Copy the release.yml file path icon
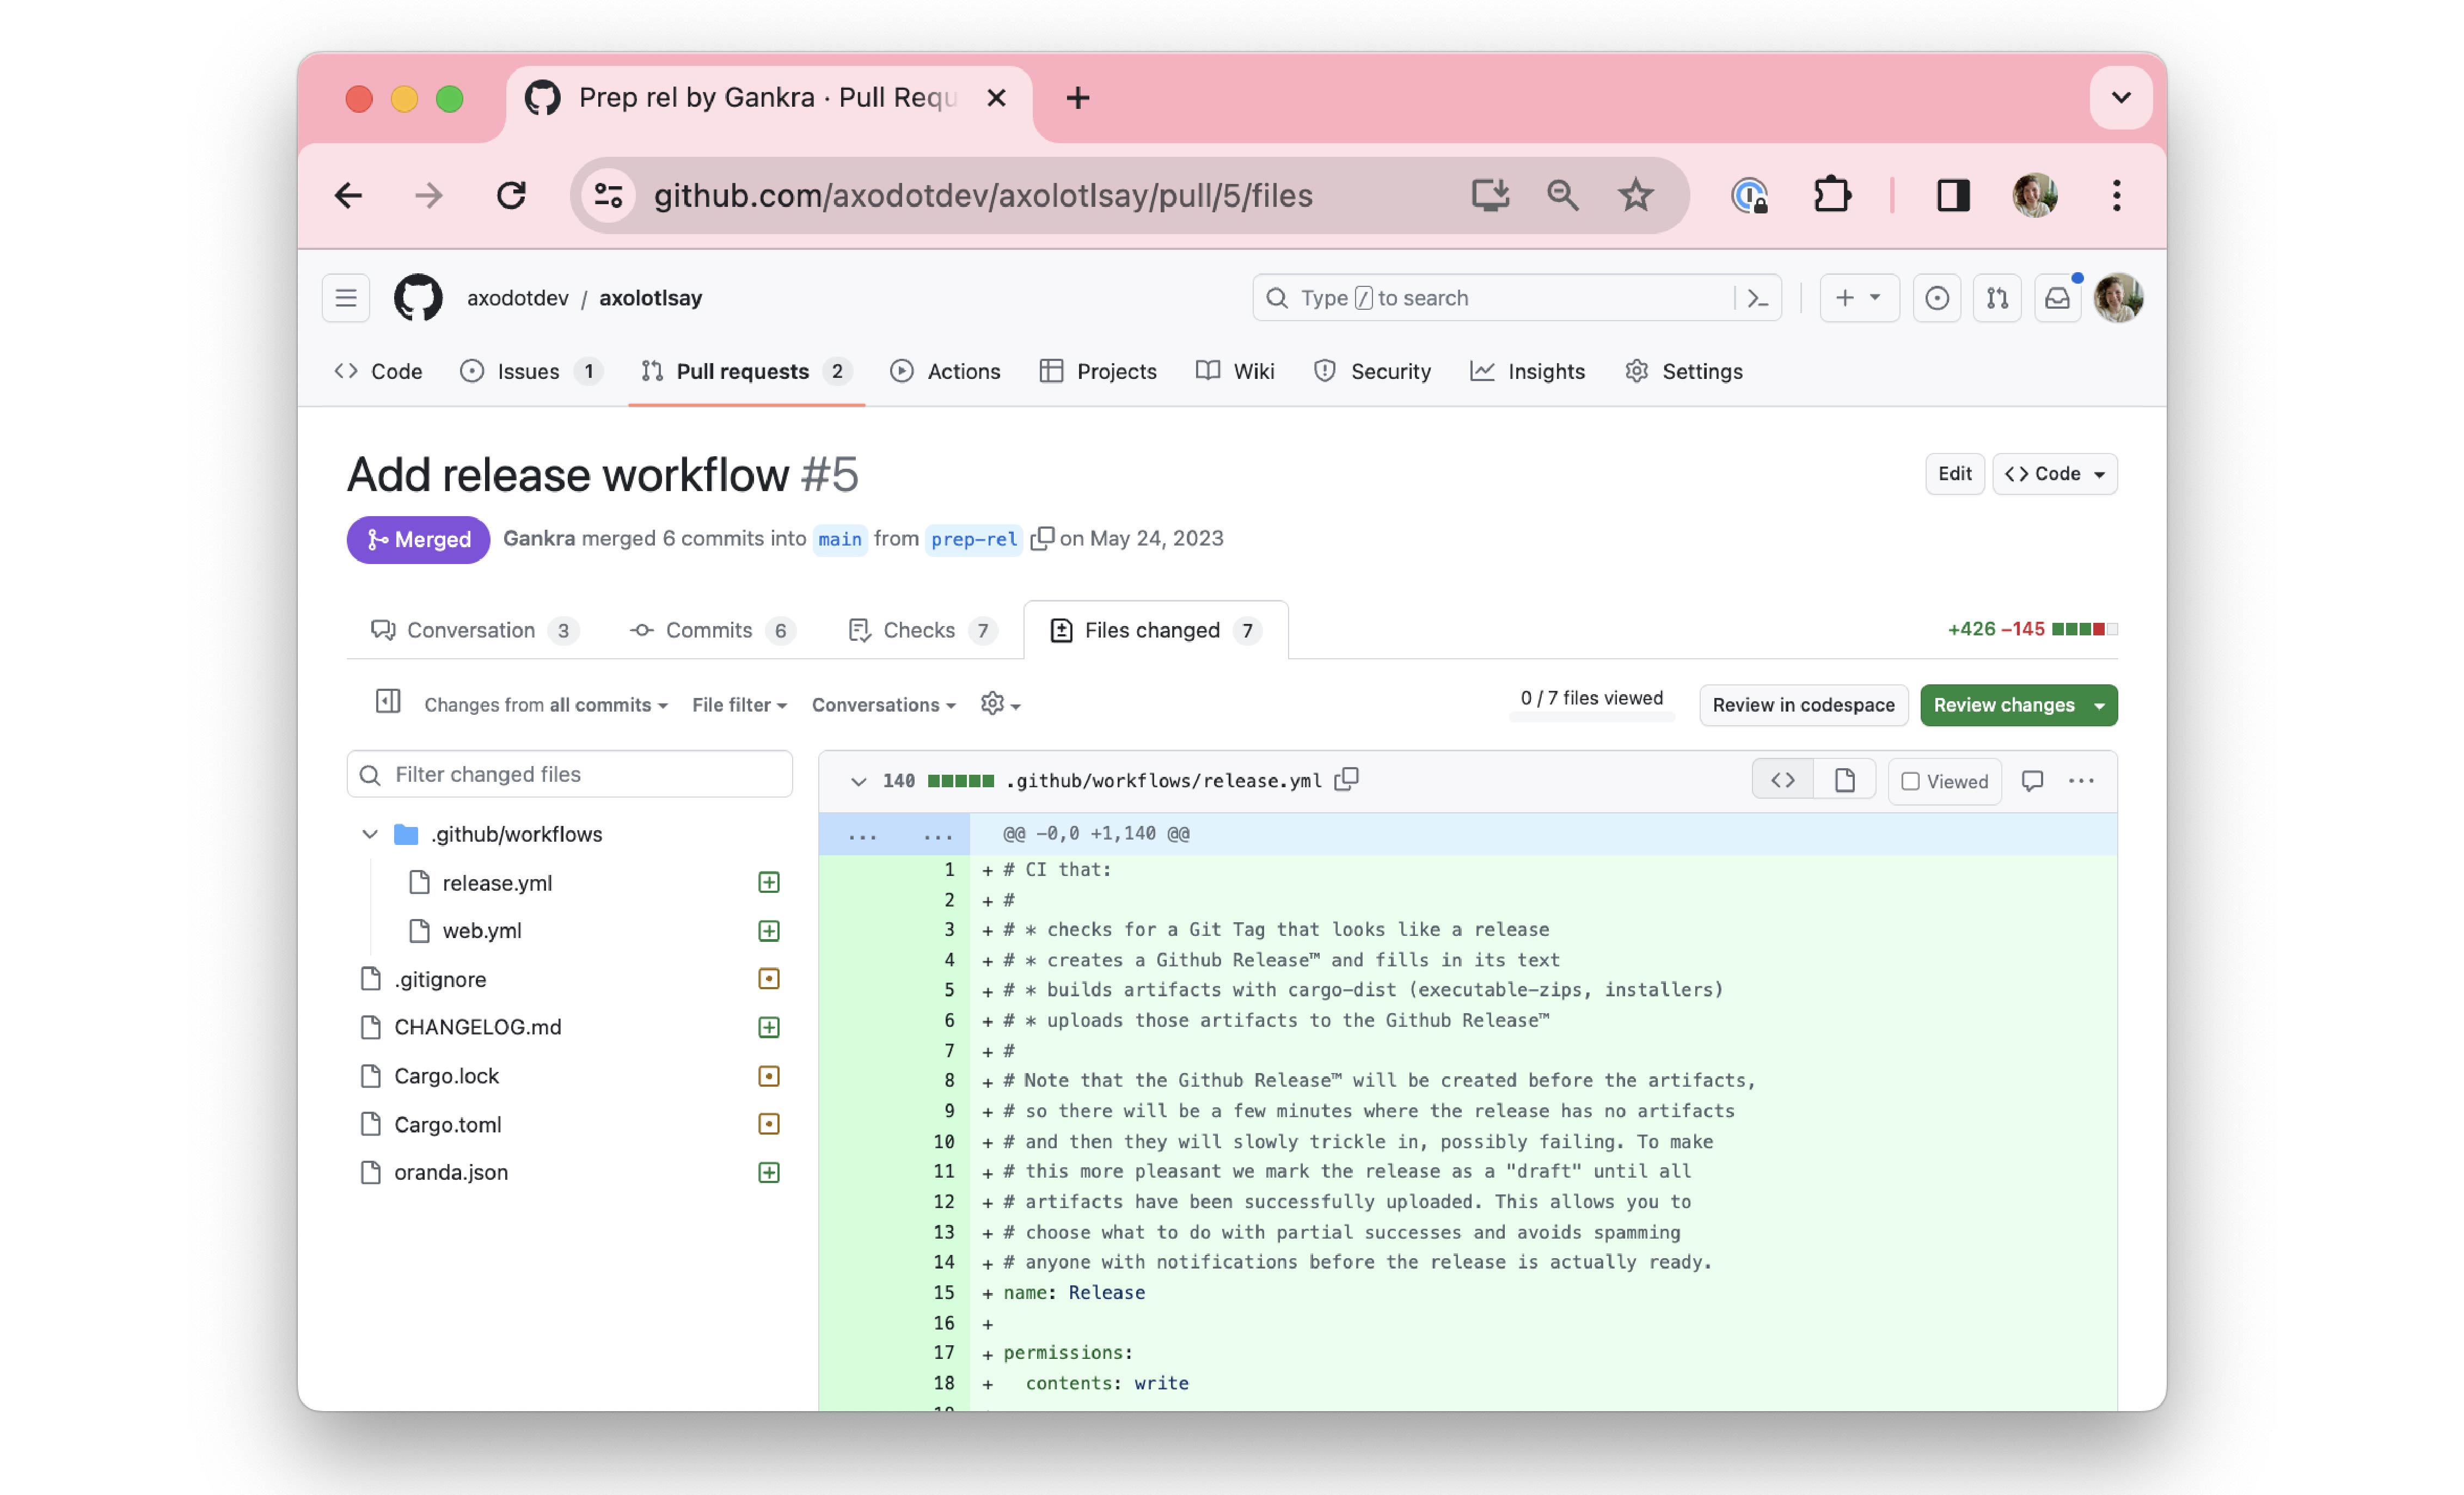Image resolution: width=2464 pixels, height=1495 pixels. click(1347, 780)
